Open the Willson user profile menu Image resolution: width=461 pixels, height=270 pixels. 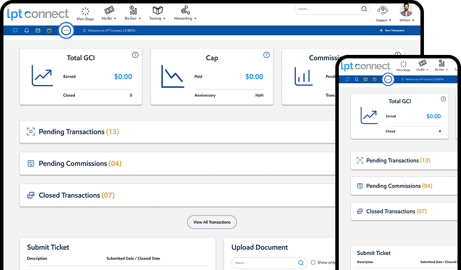tap(407, 13)
